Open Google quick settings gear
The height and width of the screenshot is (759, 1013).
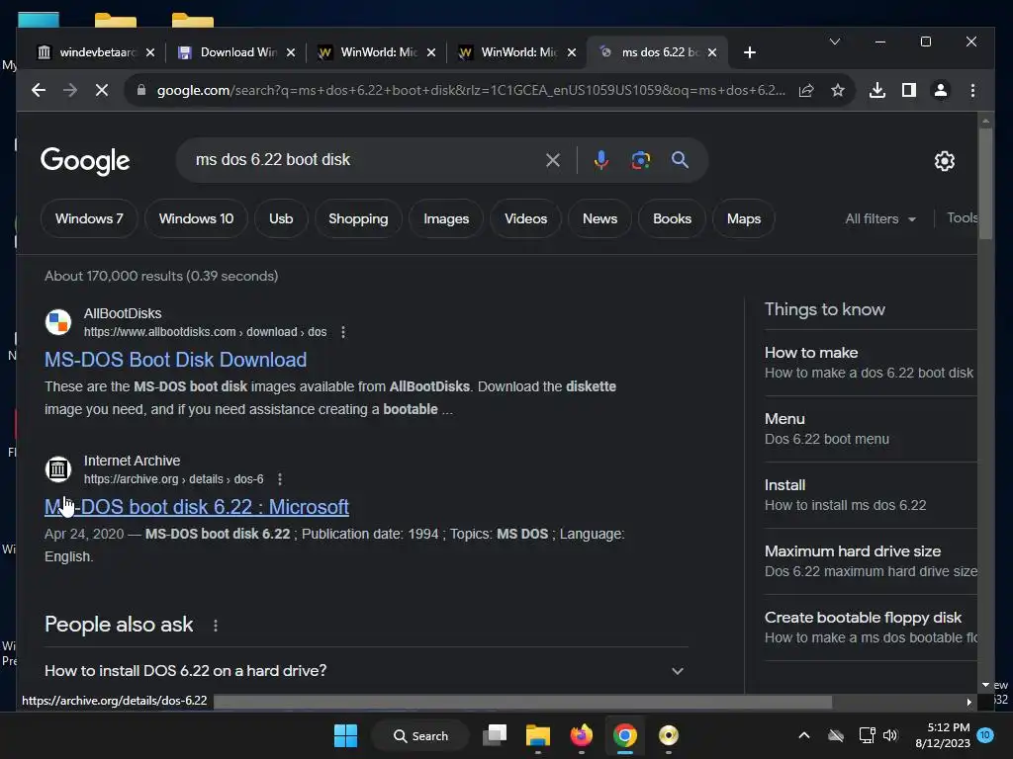point(945,161)
